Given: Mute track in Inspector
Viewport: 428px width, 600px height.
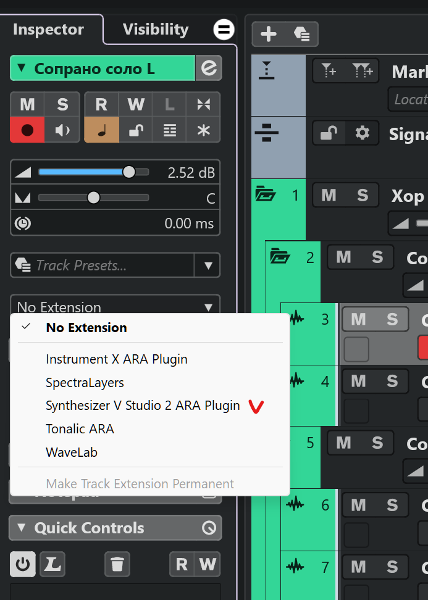Looking at the screenshot, I should pos(27,104).
